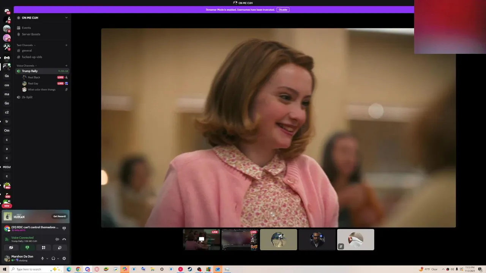The height and width of the screenshot is (273, 486).
Task: Open User Settings gear
Action: (x=64, y=259)
